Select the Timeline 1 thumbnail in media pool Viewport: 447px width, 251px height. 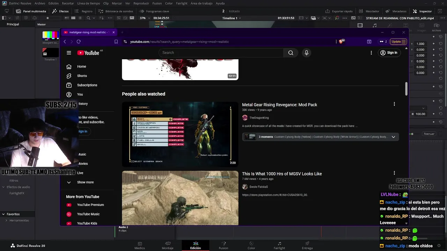click(x=50, y=52)
